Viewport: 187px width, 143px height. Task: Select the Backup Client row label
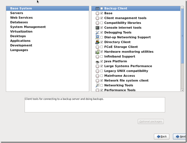point(116,9)
